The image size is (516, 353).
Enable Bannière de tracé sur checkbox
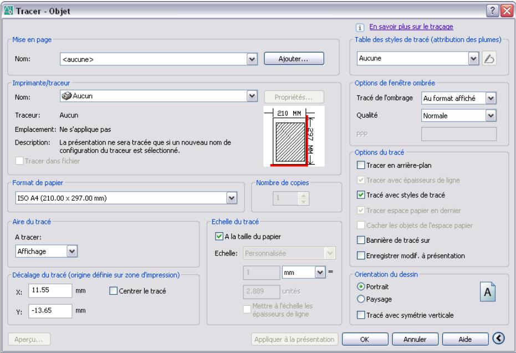pyautogui.click(x=361, y=240)
